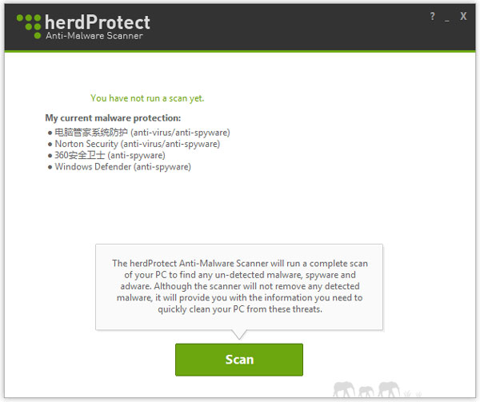Click the bullet before Windows Defender

coord(50,167)
